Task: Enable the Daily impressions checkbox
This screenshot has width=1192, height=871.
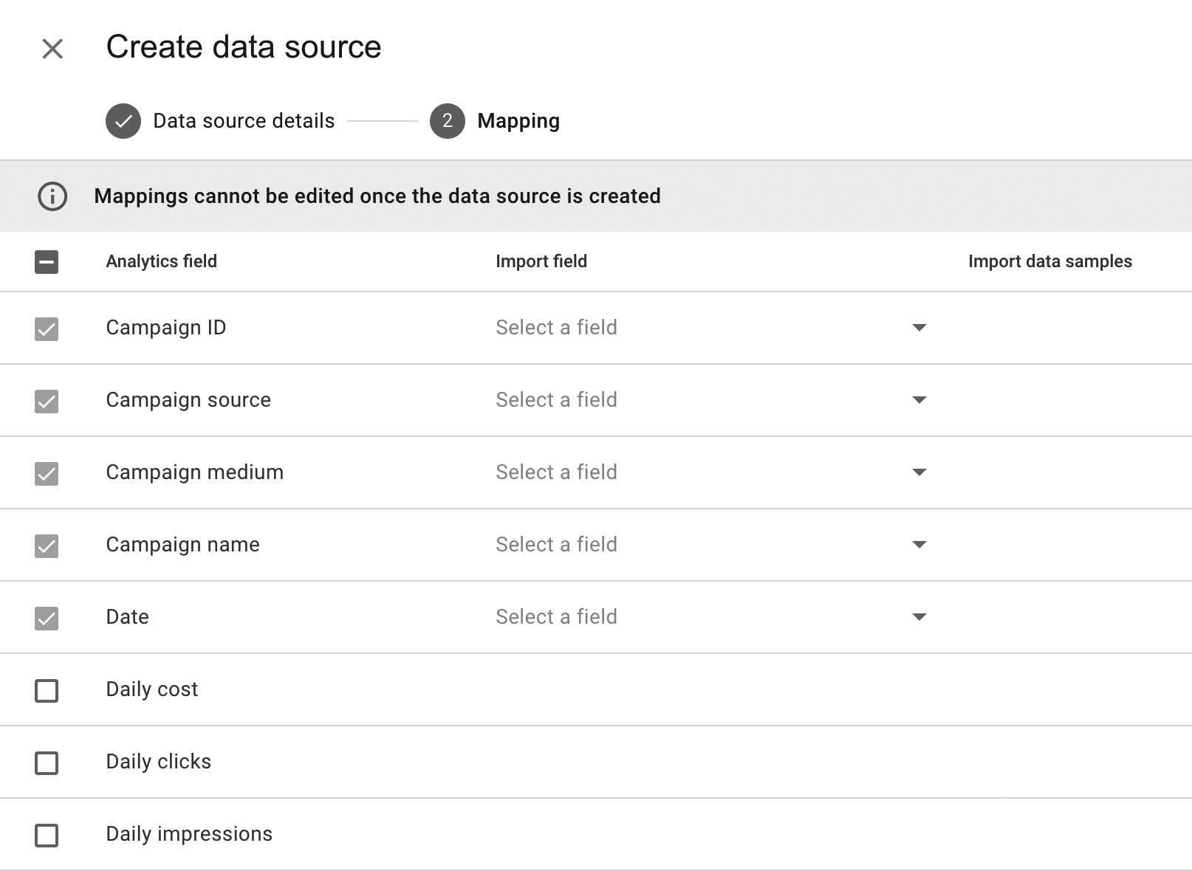Action: [x=47, y=834]
